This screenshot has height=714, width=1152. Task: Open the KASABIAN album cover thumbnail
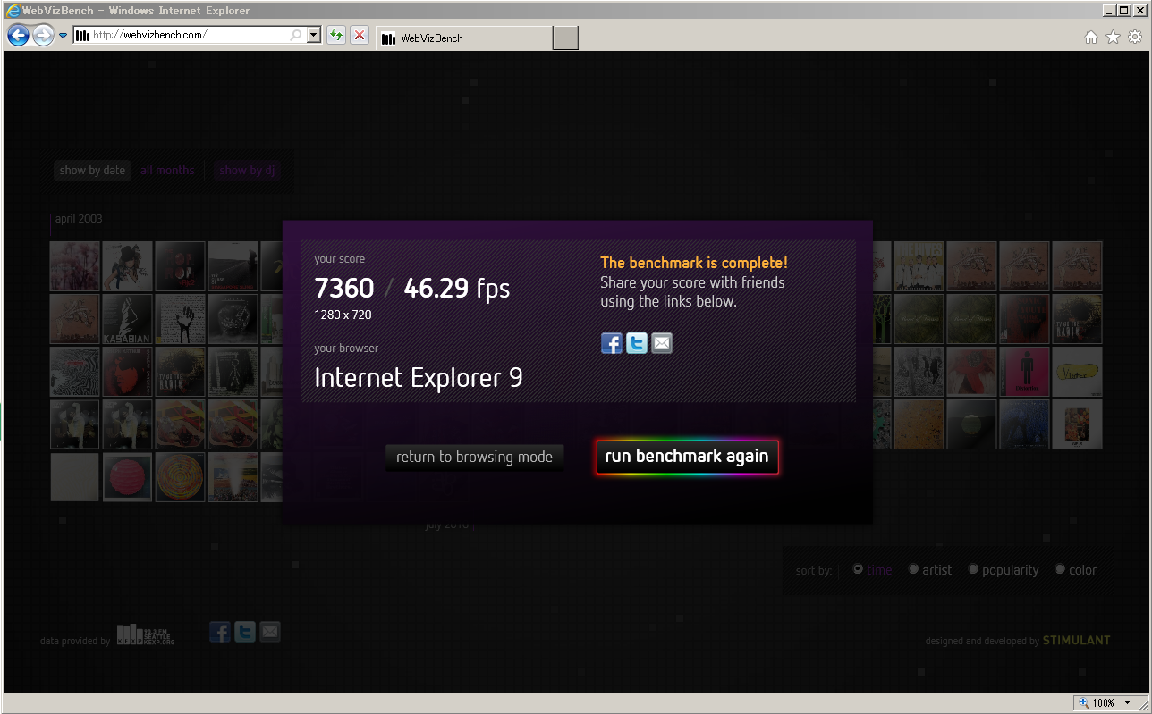coord(127,319)
